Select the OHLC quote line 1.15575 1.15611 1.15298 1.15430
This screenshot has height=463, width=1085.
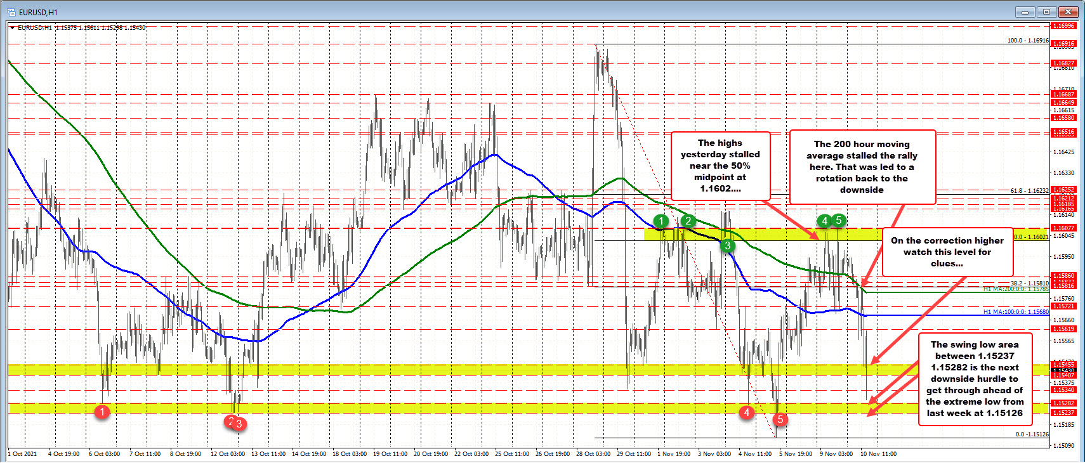click(100, 28)
